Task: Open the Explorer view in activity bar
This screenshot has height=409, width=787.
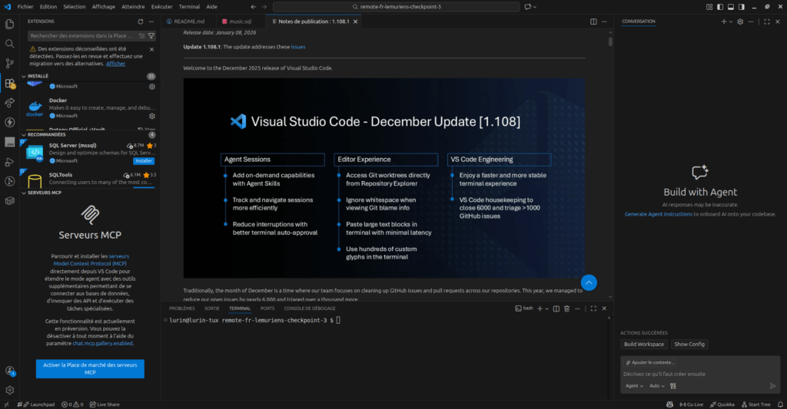Action: (x=9, y=24)
